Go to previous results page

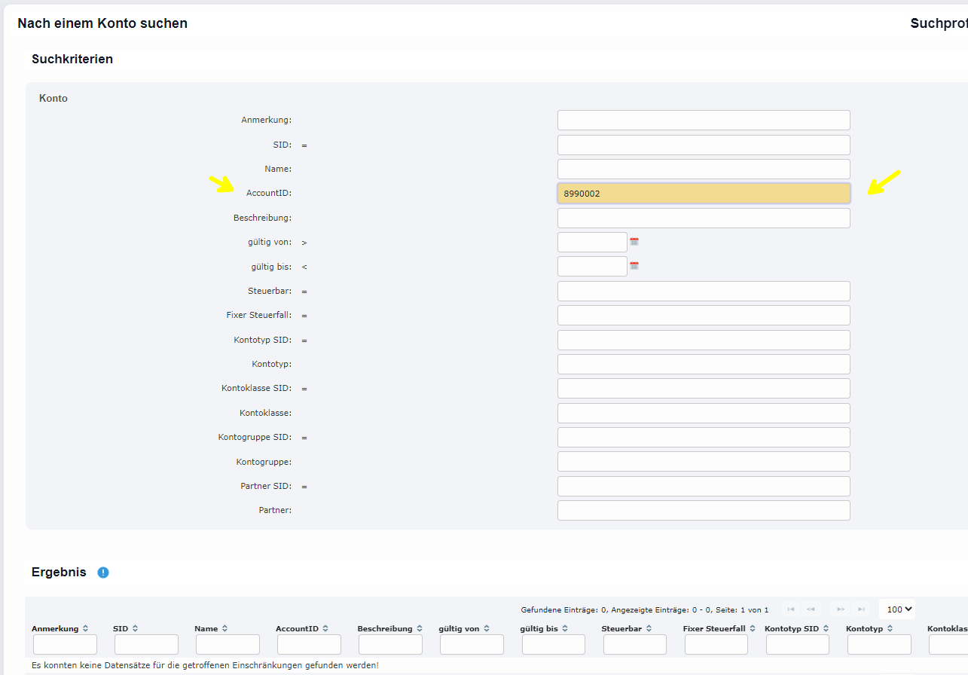click(x=811, y=609)
